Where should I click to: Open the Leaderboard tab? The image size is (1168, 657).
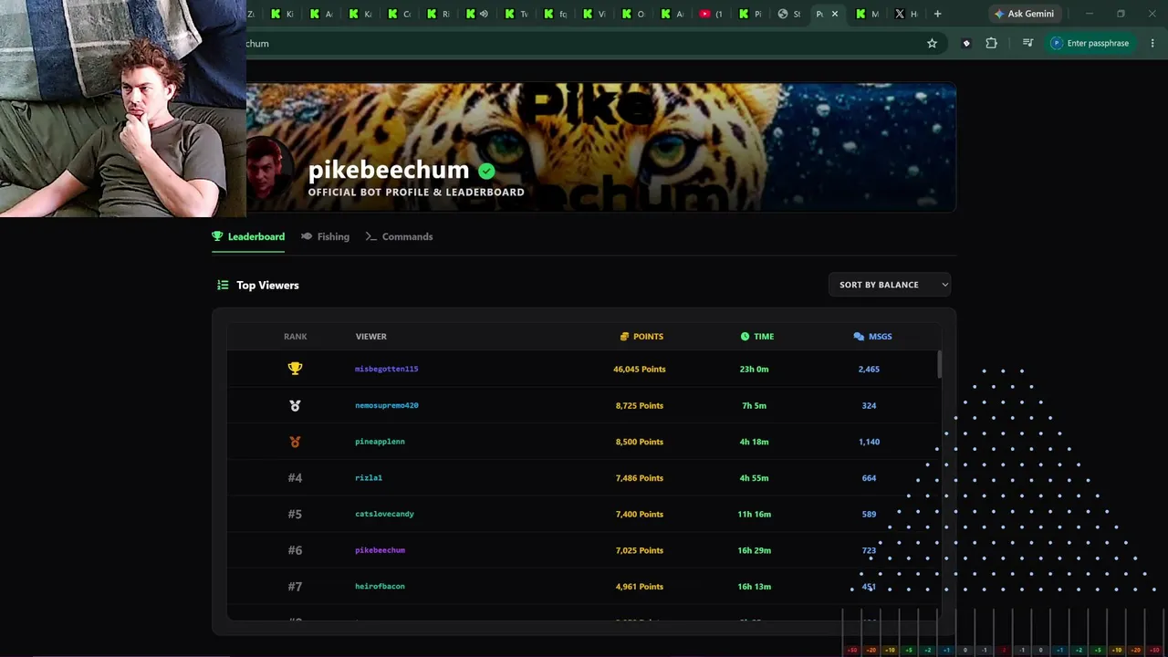click(x=248, y=236)
